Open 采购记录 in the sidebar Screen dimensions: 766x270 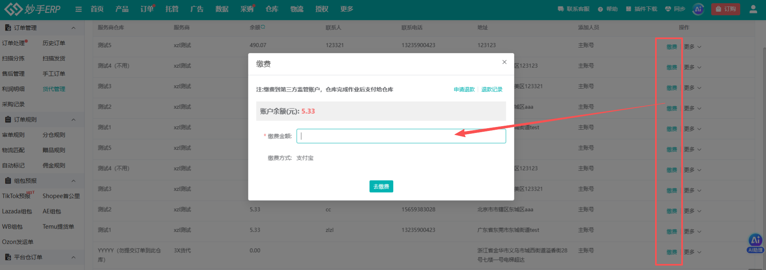(x=13, y=104)
